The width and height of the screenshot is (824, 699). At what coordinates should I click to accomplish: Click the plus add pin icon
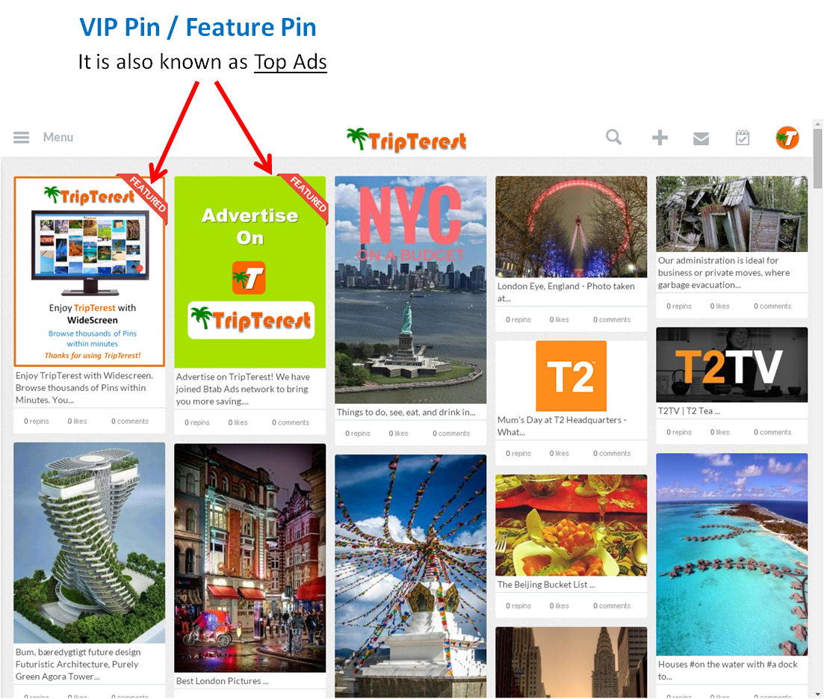coord(660,138)
